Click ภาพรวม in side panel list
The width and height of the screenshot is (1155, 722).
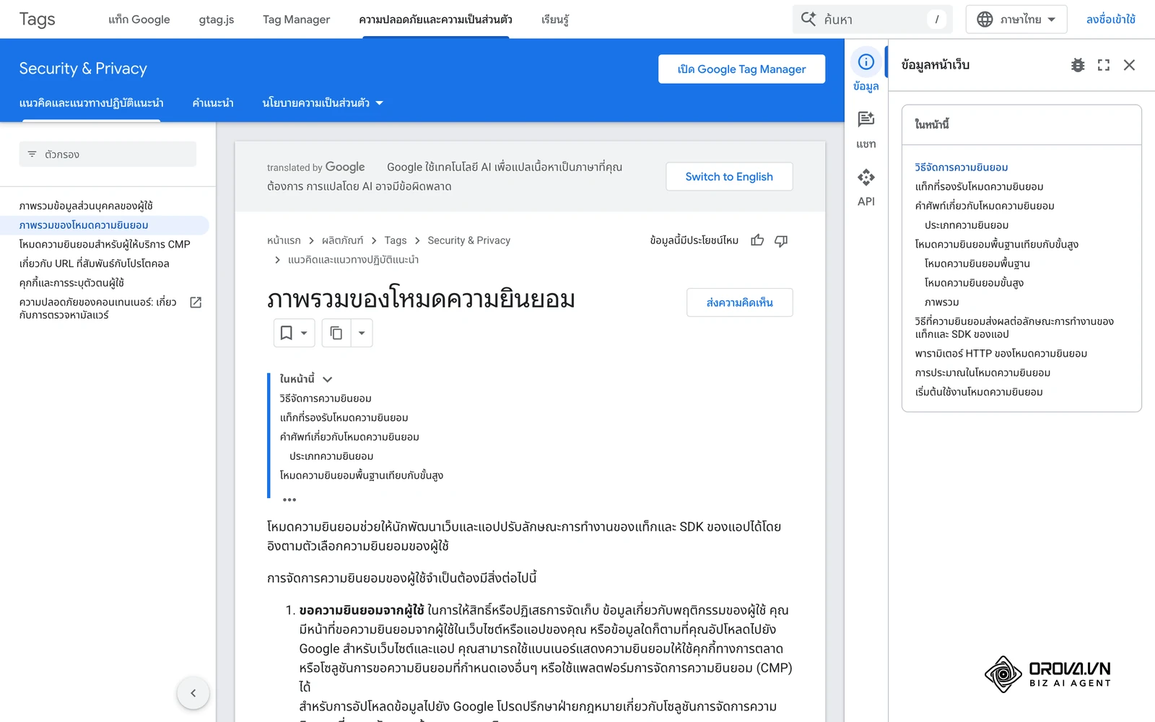click(x=941, y=303)
